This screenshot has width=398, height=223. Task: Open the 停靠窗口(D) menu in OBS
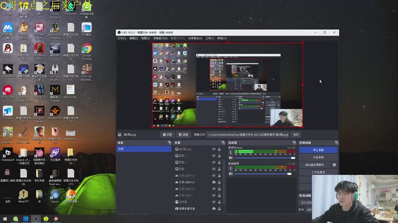click(x=160, y=39)
